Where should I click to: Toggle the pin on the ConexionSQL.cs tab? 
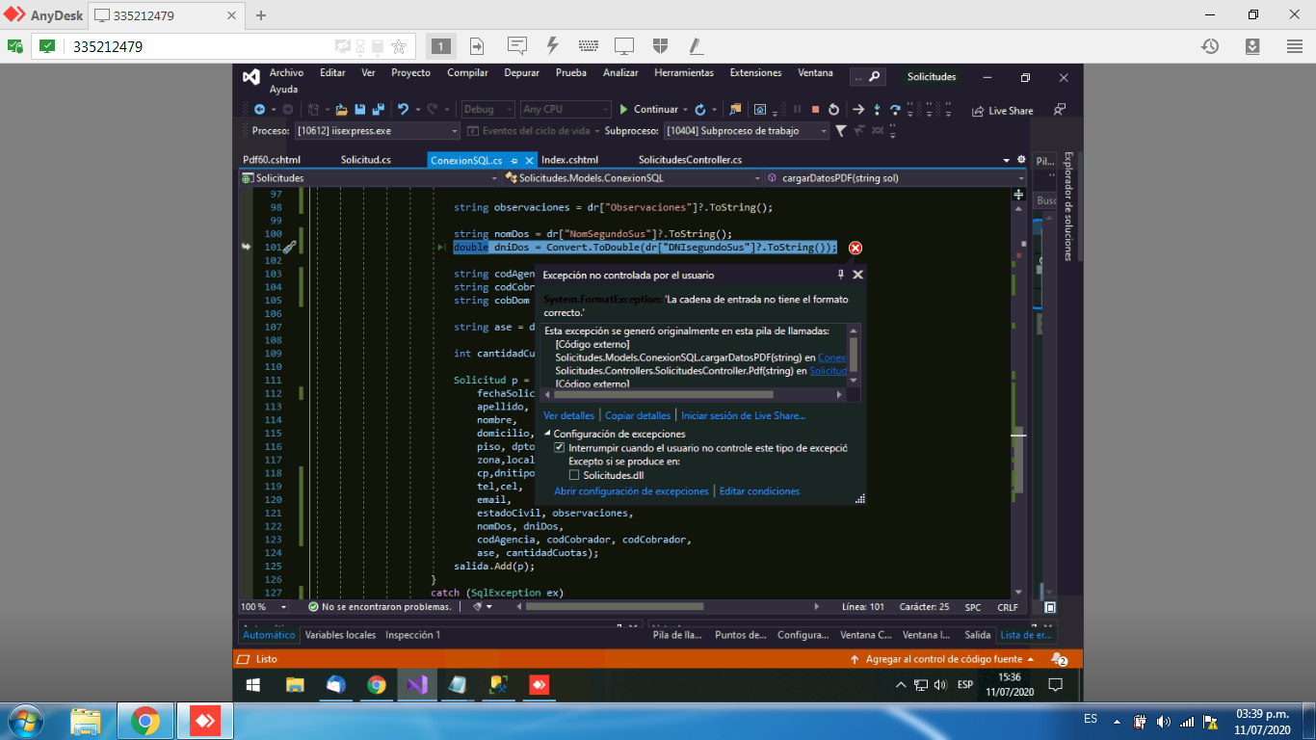[x=514, y=160]
